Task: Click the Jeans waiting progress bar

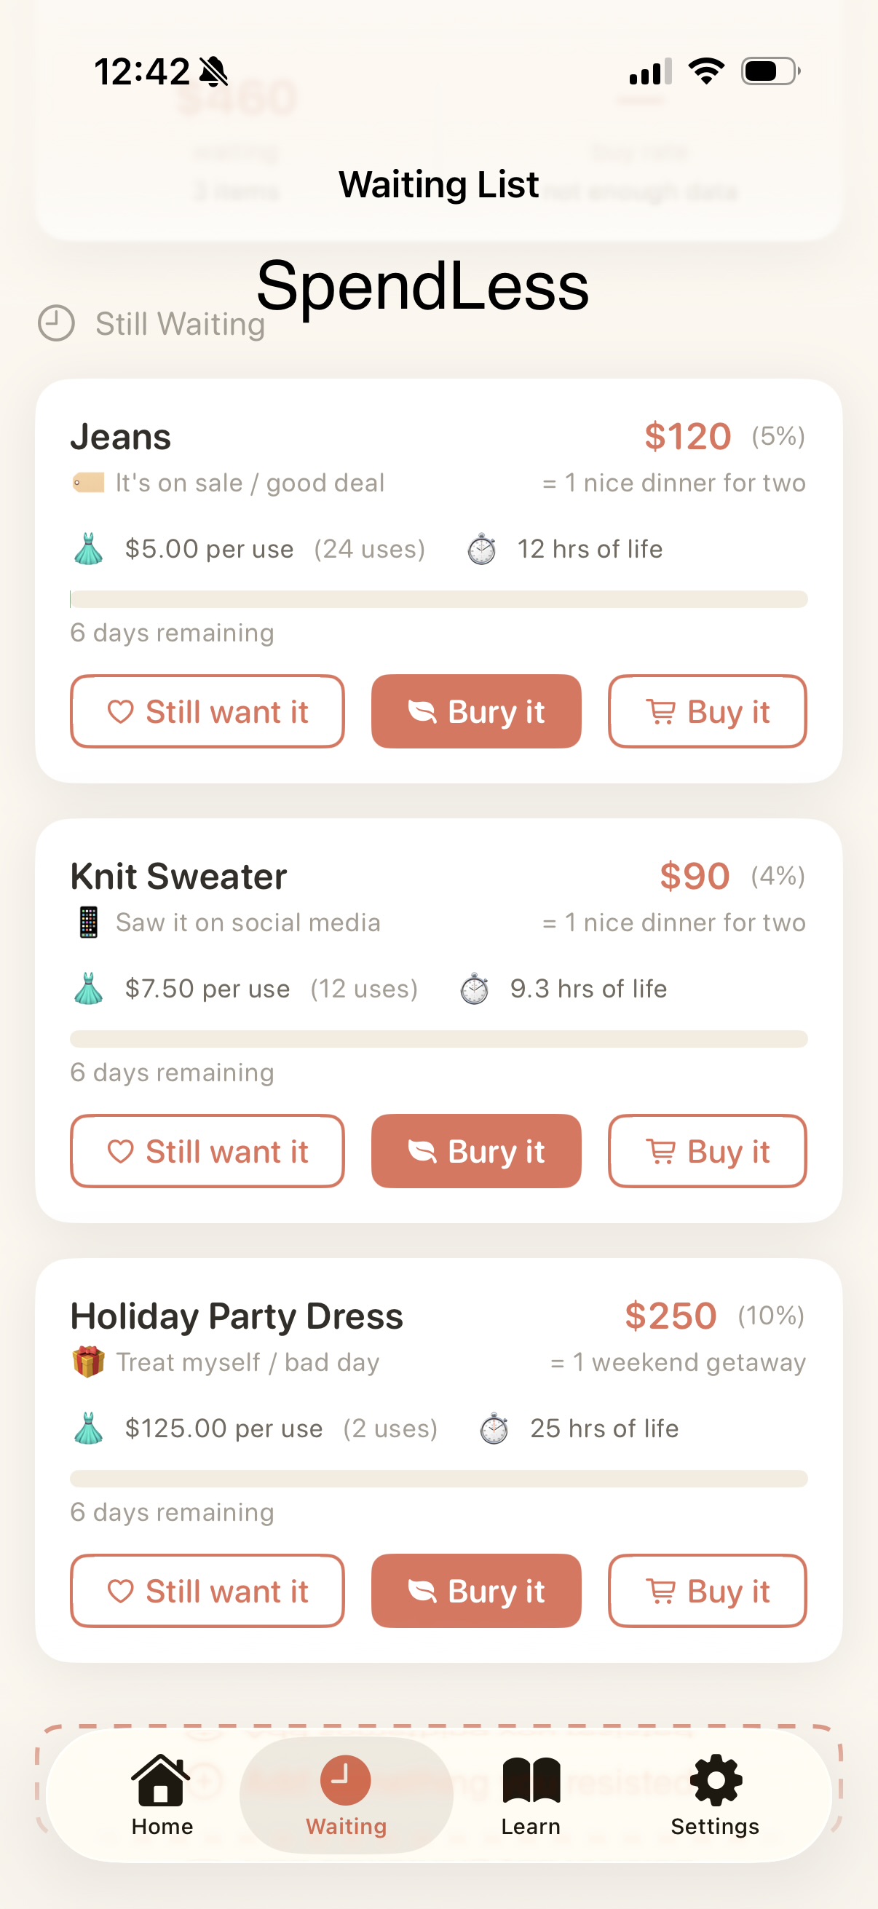Action: [x=438, y=598]
